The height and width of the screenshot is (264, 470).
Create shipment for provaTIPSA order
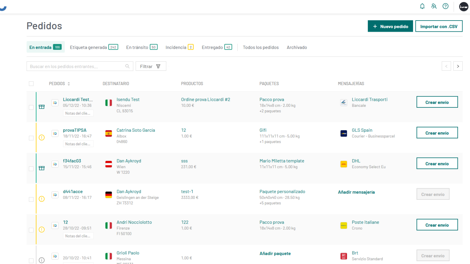437,133
